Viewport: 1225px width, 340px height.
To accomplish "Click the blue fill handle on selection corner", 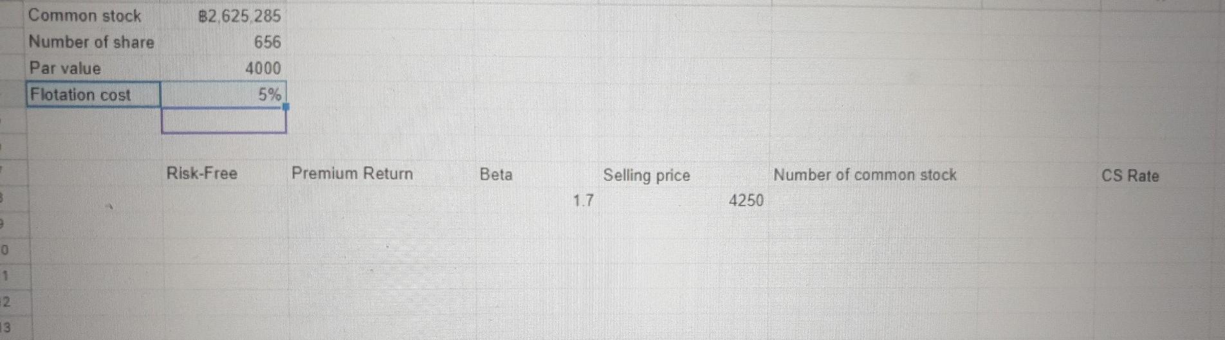I will [286, 107].
